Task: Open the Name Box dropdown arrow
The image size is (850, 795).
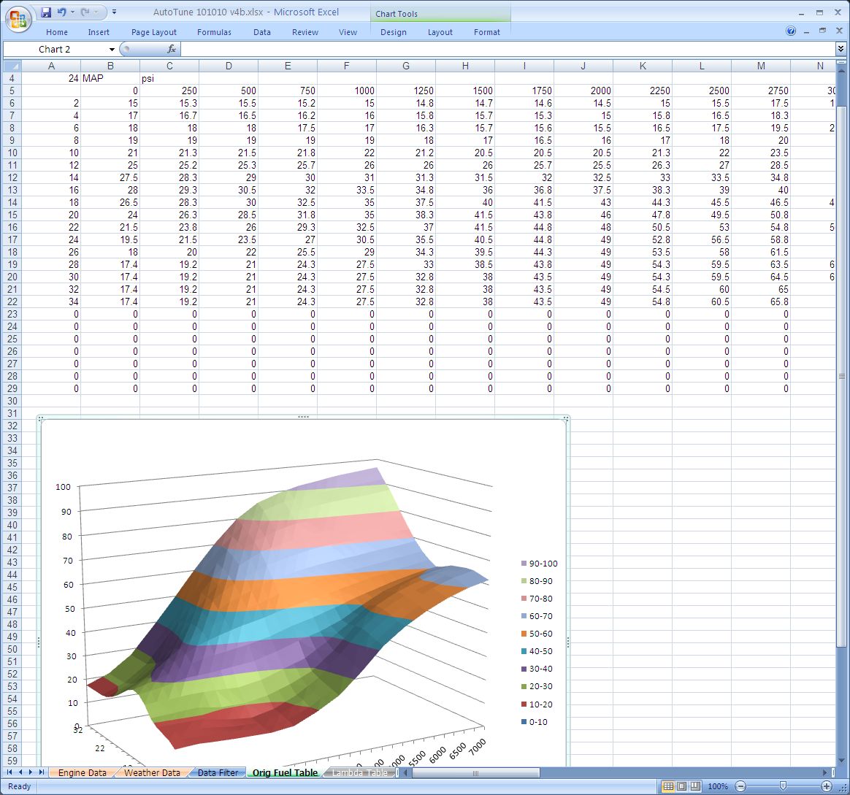Action: point(112,49)
